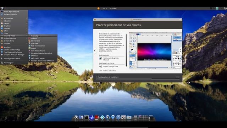Launch the Terminal from the dock
Viewport: 227px width, 128px height.
86,117
